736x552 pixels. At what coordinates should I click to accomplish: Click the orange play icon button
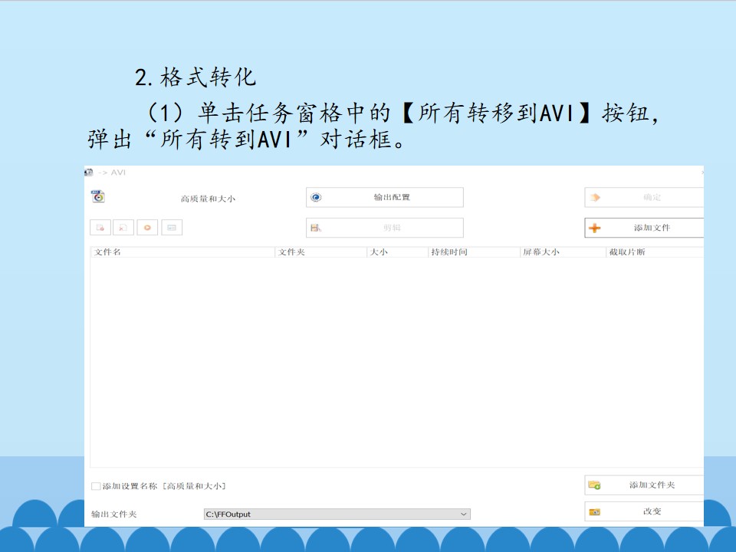pos(147,228)
